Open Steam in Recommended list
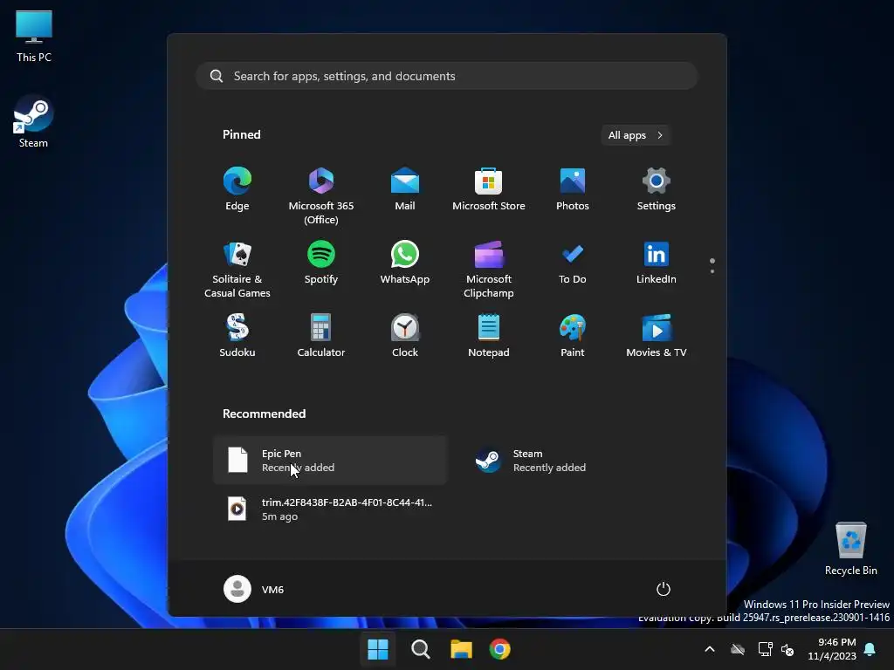 (581, 461)
